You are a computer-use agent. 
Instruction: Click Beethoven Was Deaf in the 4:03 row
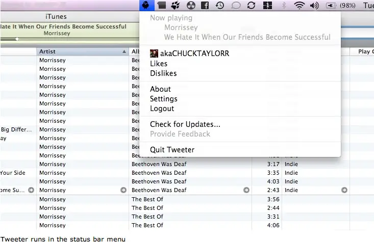[159, 181]
